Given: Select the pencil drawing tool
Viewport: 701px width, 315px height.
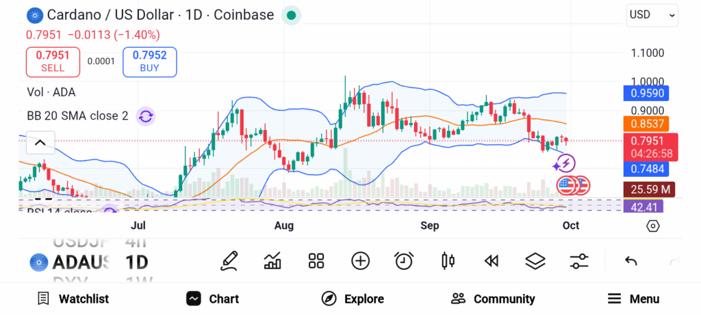Looking at the screenshot, I should pos(229,260).
